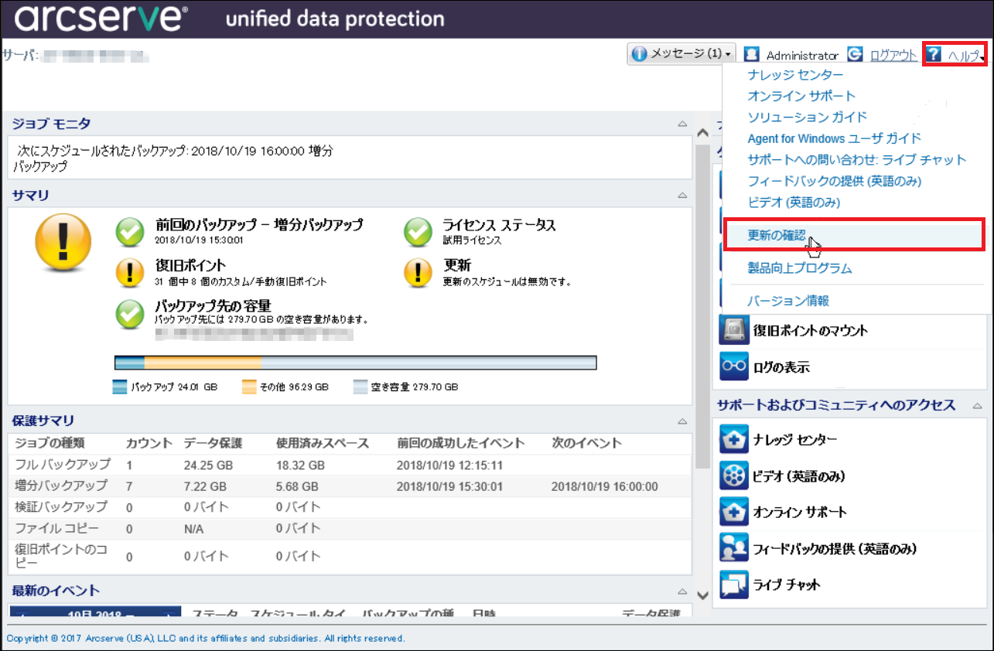Click the logout icon beside ログアウト

(x=855, y=55)
